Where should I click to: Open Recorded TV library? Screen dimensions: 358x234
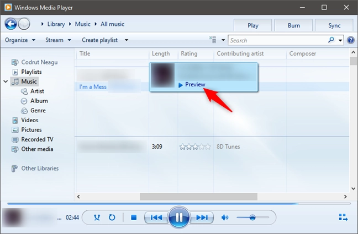tap(33, 139)
